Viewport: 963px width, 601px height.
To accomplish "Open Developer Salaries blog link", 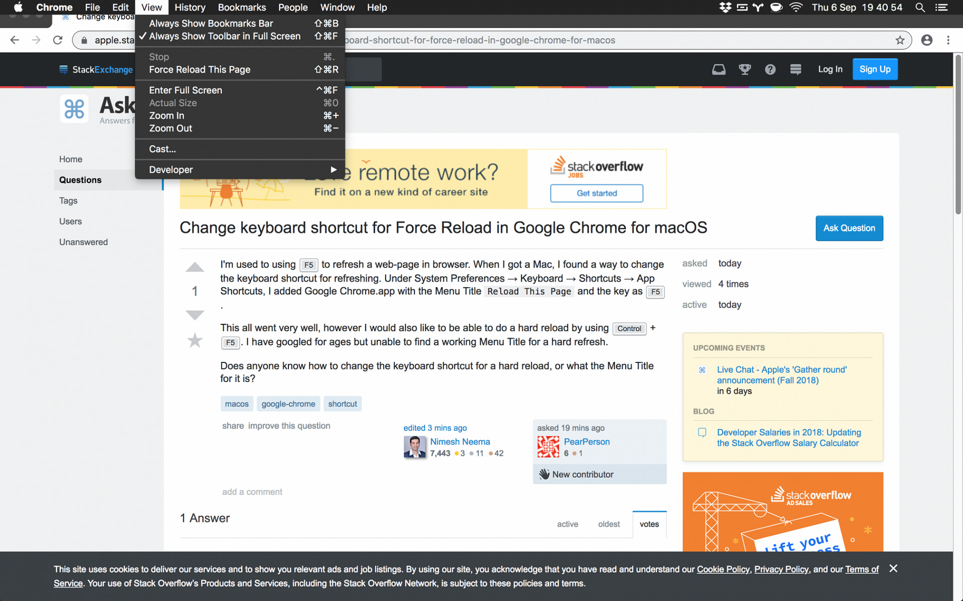I will point(788,438).
